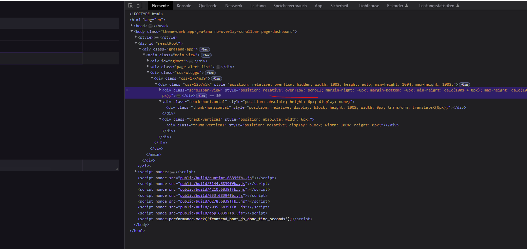This screenshot has width=527, height=249.
Task: Select the closing </html> tag line
Action: [137, 231]
